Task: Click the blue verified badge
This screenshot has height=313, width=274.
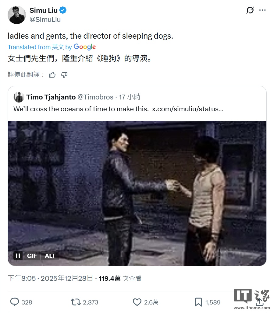Action: tap(63, 10)
